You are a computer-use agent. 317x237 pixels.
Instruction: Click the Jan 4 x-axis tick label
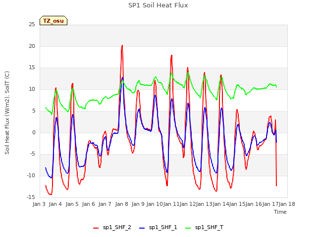pyautogui.click(x=55, y=204)
